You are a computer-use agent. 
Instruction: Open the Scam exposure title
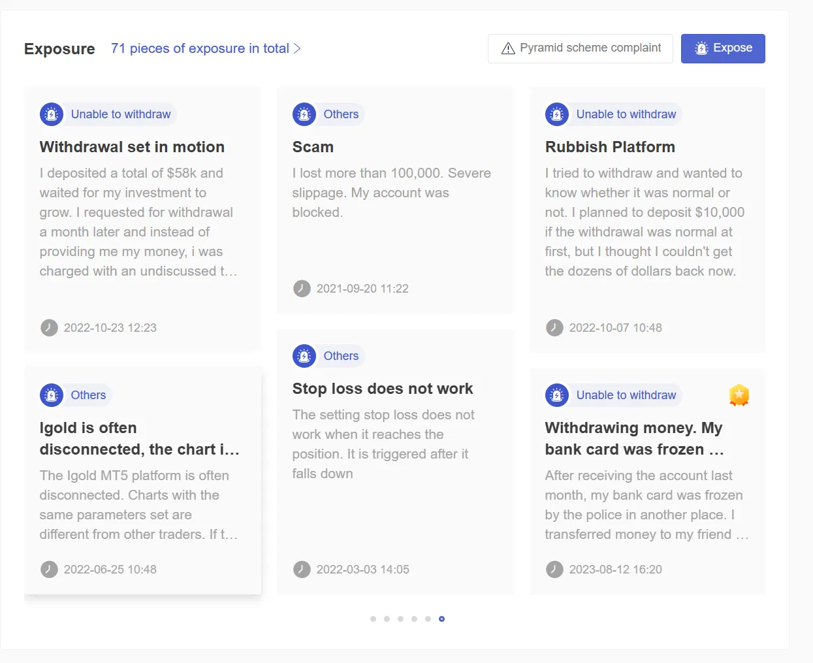coord(313,147)
